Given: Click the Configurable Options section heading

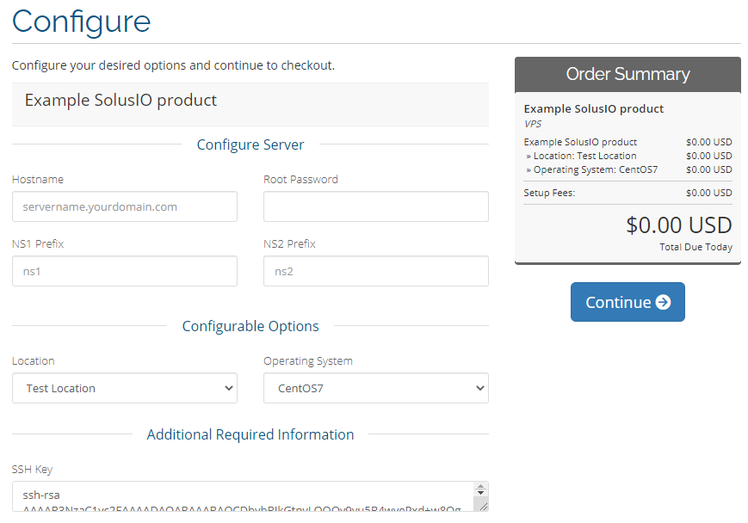Looking at the screenshot, I should [250, 326].
